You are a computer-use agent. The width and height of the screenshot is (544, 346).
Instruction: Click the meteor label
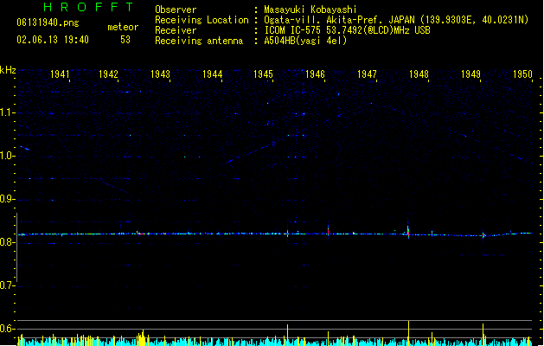(x=123, y=27)
